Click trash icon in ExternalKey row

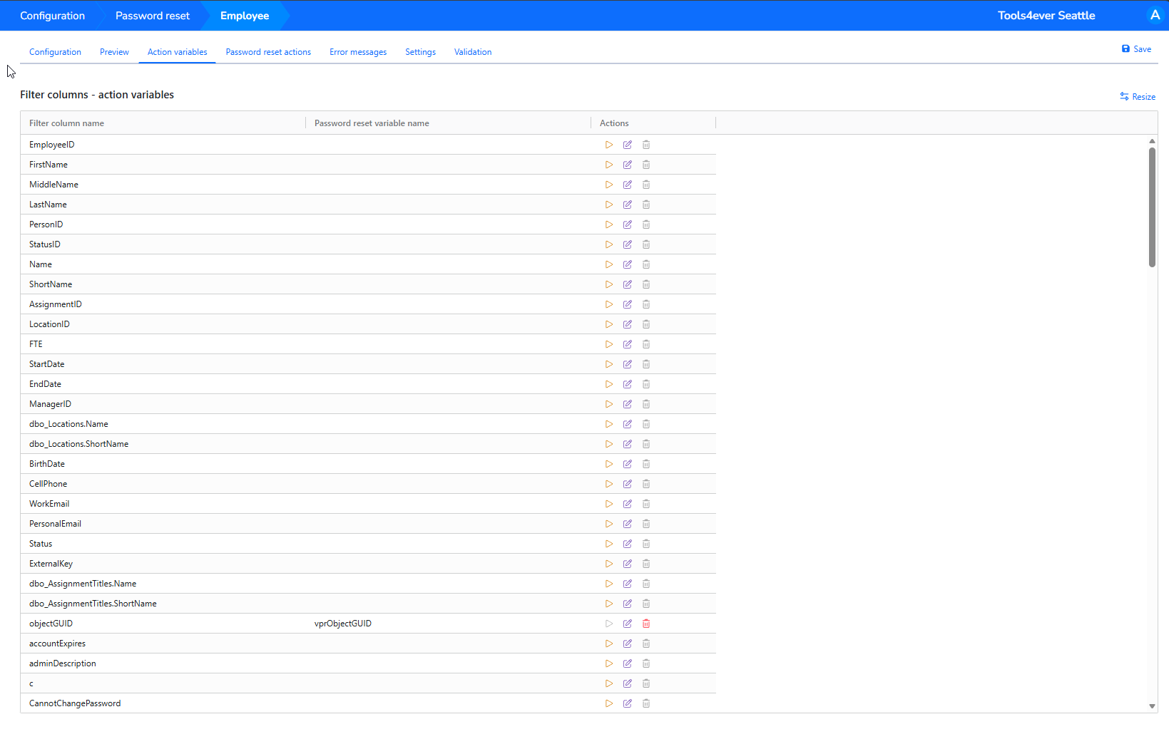(x=646, y=564)
